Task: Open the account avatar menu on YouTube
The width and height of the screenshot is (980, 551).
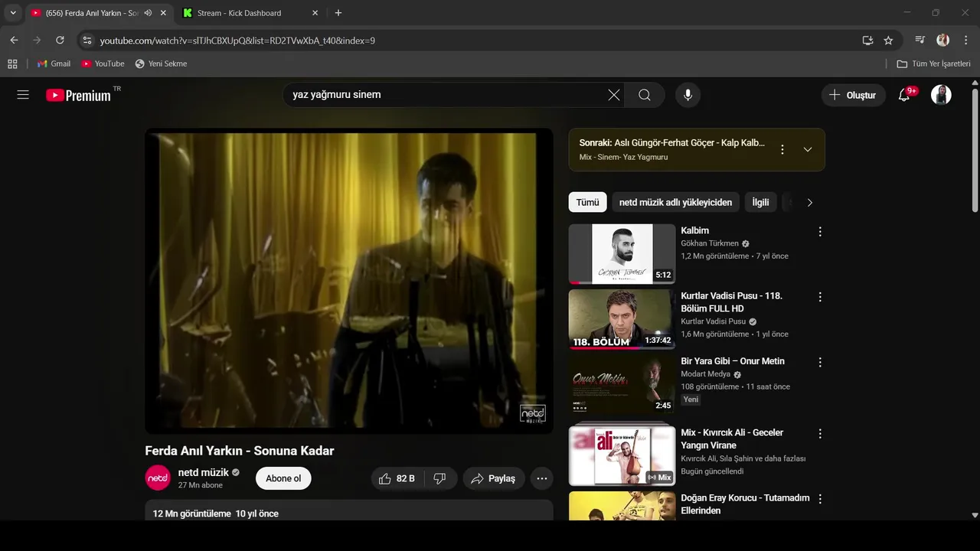Action: 941,95
